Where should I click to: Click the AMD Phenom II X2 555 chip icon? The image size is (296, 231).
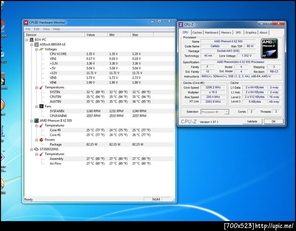[x=36, y=121]
